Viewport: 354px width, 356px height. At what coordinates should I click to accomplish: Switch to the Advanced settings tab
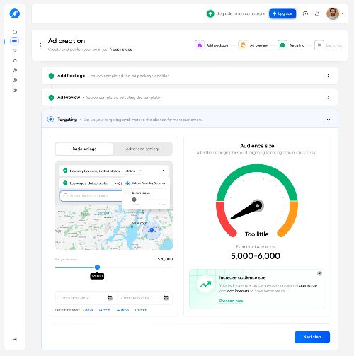click(x=143, y=149)
